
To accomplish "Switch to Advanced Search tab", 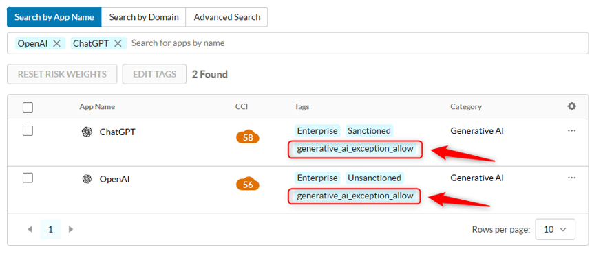I will click(x=227, y=17).
